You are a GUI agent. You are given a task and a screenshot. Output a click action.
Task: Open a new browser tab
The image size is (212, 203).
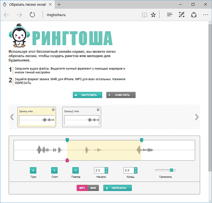(x=59, y=5)
